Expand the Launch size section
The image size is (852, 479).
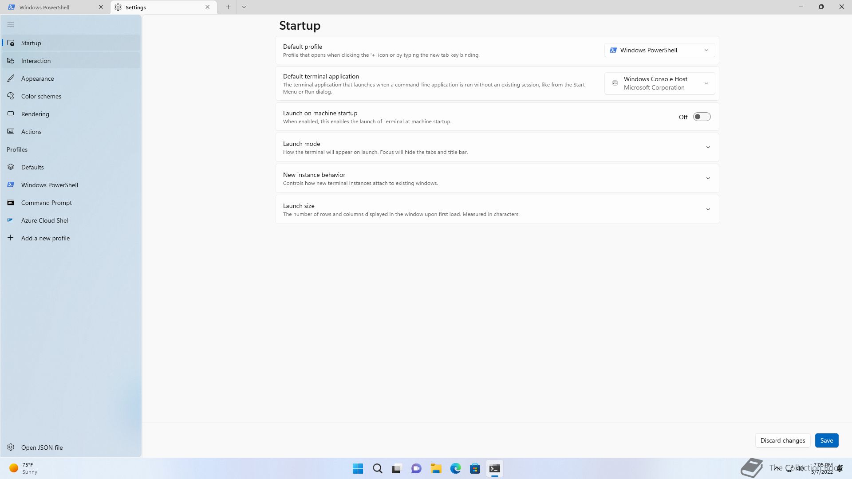coord(708,209)
